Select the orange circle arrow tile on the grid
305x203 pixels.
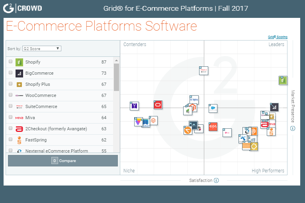click(x=188, y=130)
